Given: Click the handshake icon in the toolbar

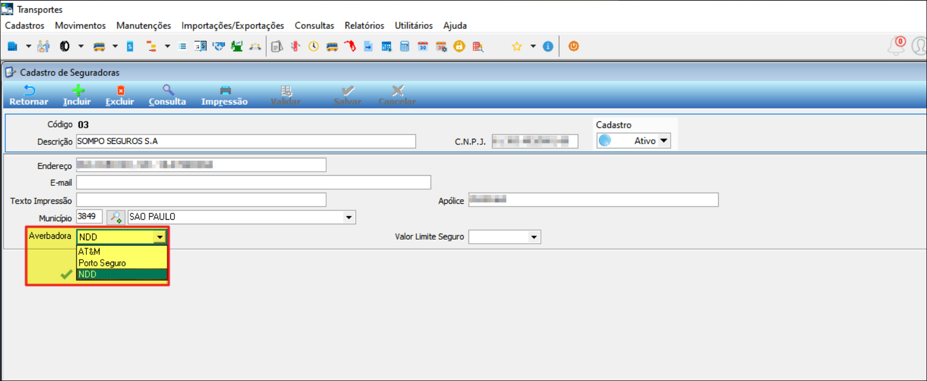Looking at the screenshot, I should pos(219,46).
